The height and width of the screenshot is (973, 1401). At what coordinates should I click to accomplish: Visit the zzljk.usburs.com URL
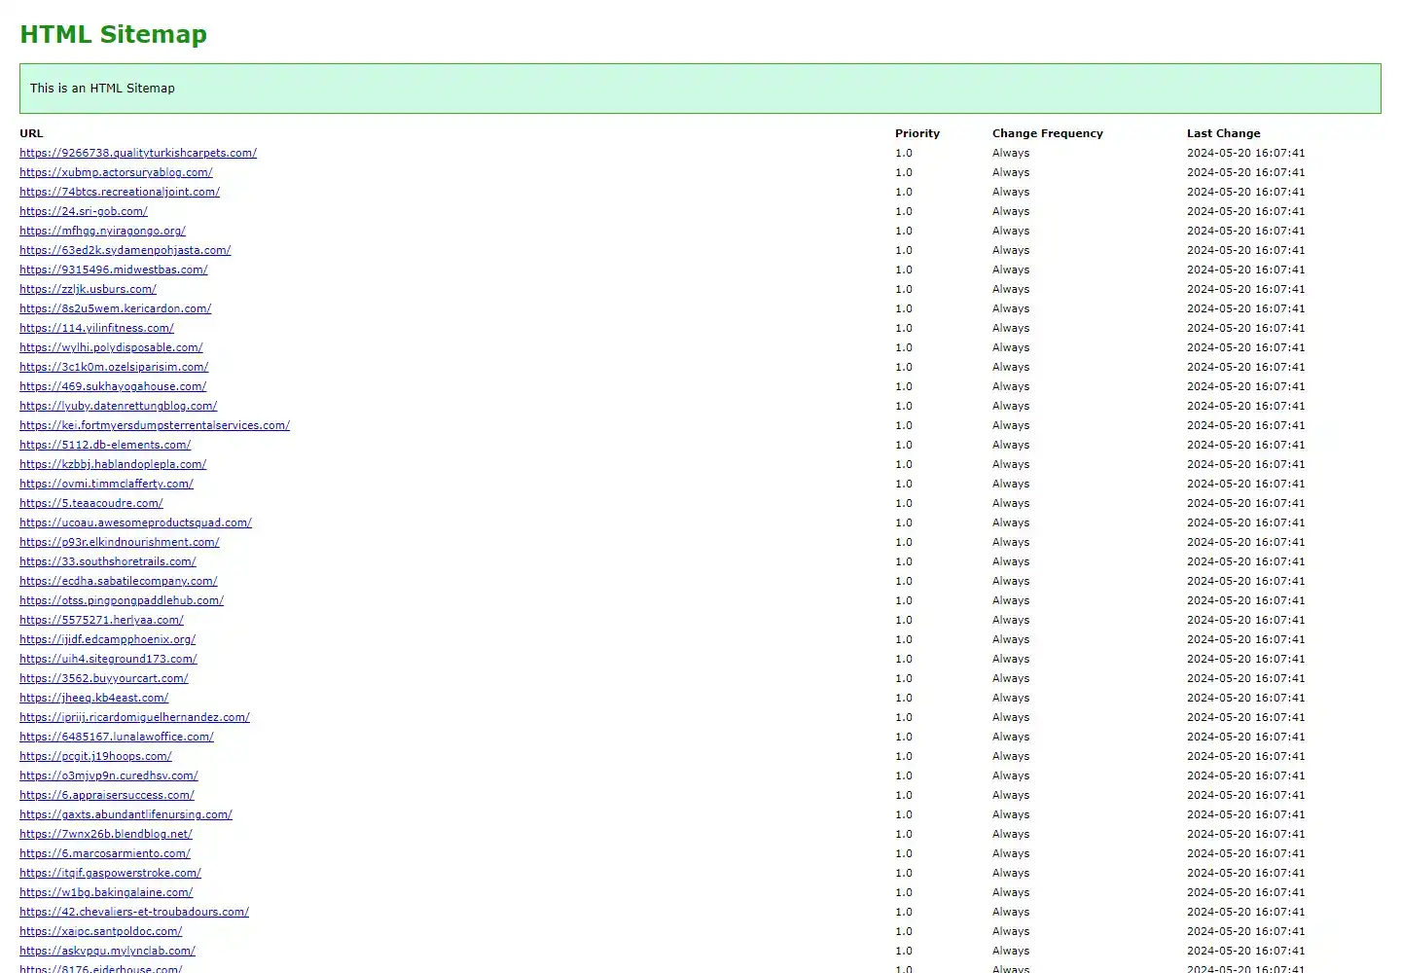88,289
